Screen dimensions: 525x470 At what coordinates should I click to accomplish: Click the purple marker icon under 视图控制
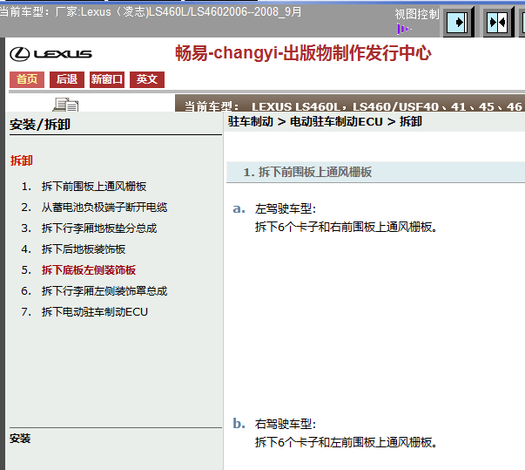point(403,29)
